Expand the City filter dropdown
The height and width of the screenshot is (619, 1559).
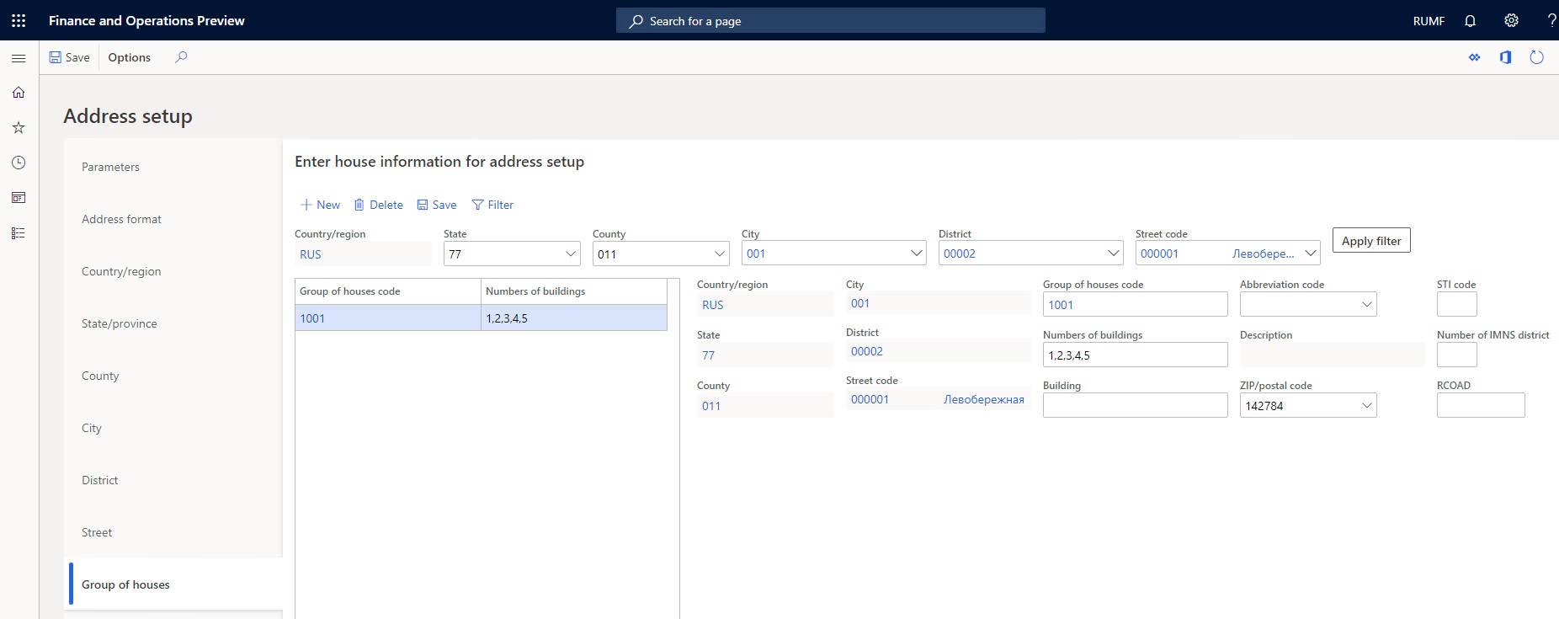tap(917, 253)
